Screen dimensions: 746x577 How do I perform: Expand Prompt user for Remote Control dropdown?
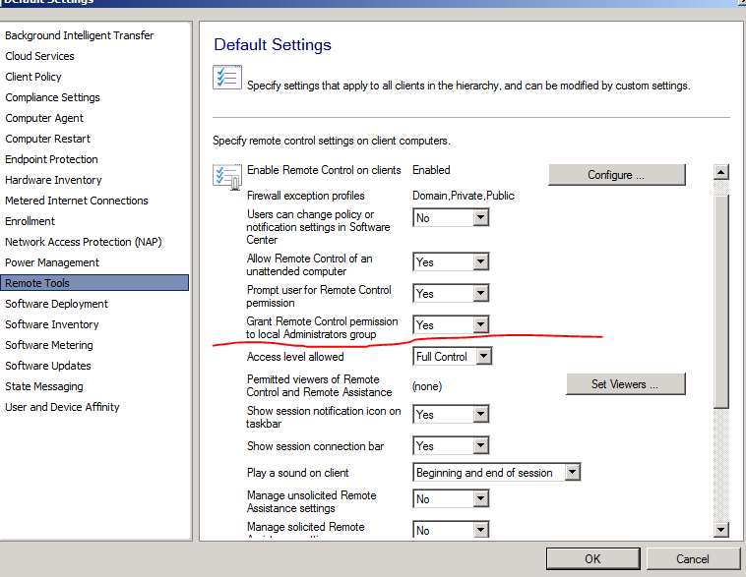(480, 294)
